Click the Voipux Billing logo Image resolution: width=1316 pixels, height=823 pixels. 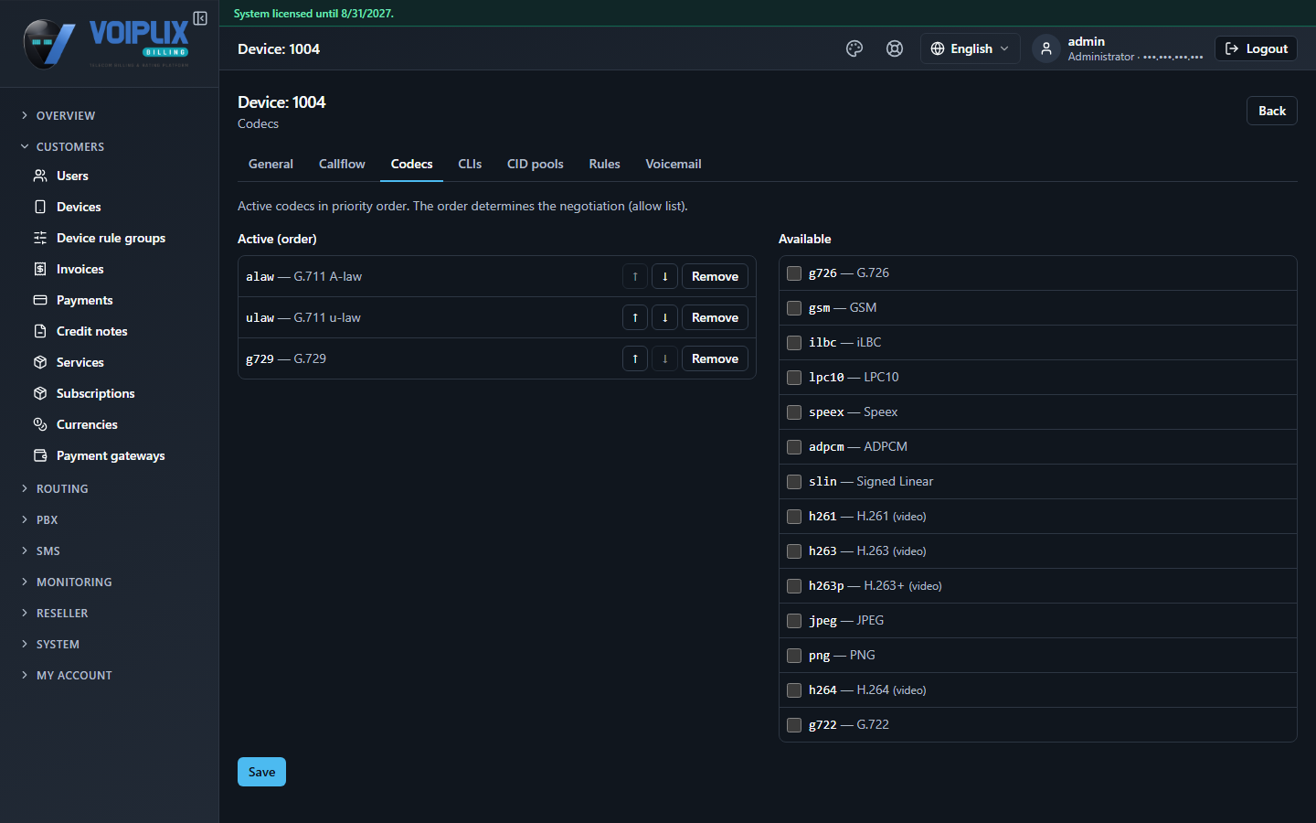coord(107,43)
